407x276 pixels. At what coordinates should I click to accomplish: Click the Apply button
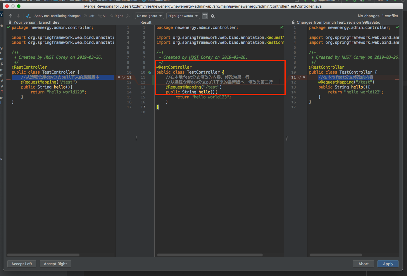pos(388,264)
